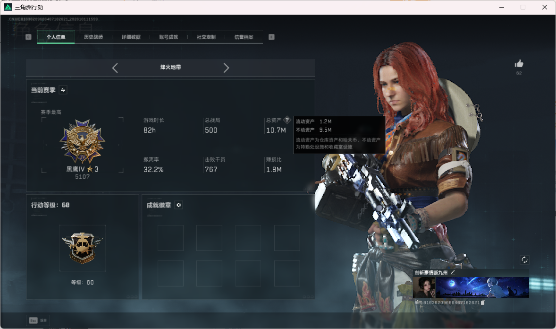Click the 总资产 question mark icon

click(x=287, y=120)
